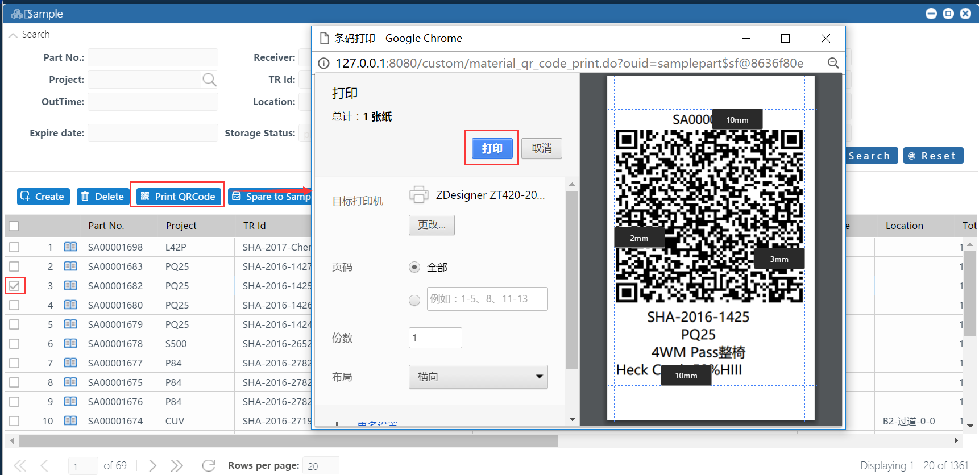
Task: Sort by the Part No. column header
Action: pyautogui.click(x=106, y=226)
